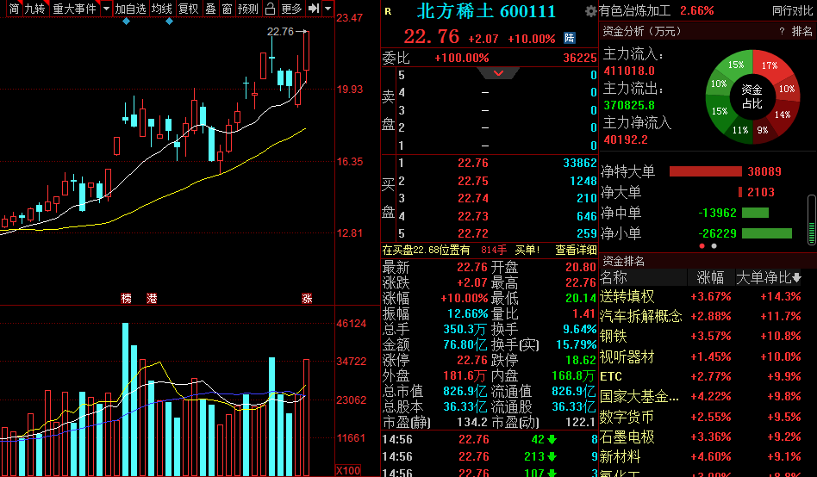Click the first blue diamond event marker
This screenshot has height=477, width=817.
pyautogui.click(x=126, y=22)
